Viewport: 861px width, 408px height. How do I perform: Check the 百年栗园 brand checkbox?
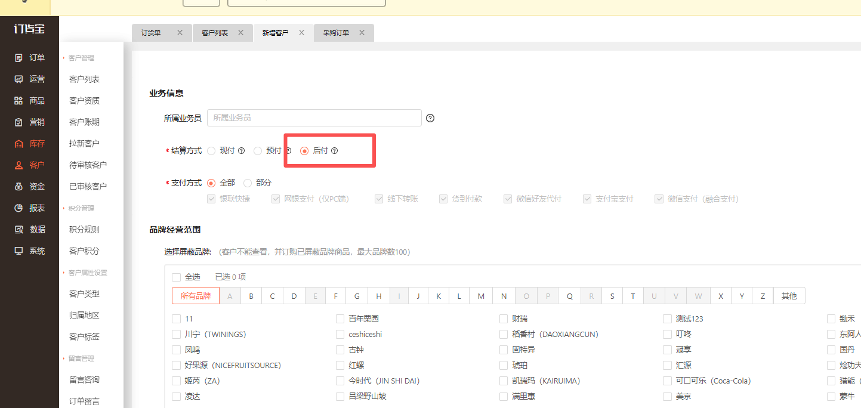pos(340,319)
